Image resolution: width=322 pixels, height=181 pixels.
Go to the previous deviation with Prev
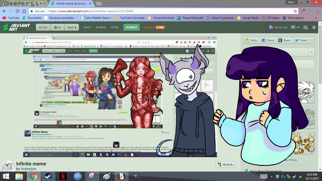click(x=43, y=27)
